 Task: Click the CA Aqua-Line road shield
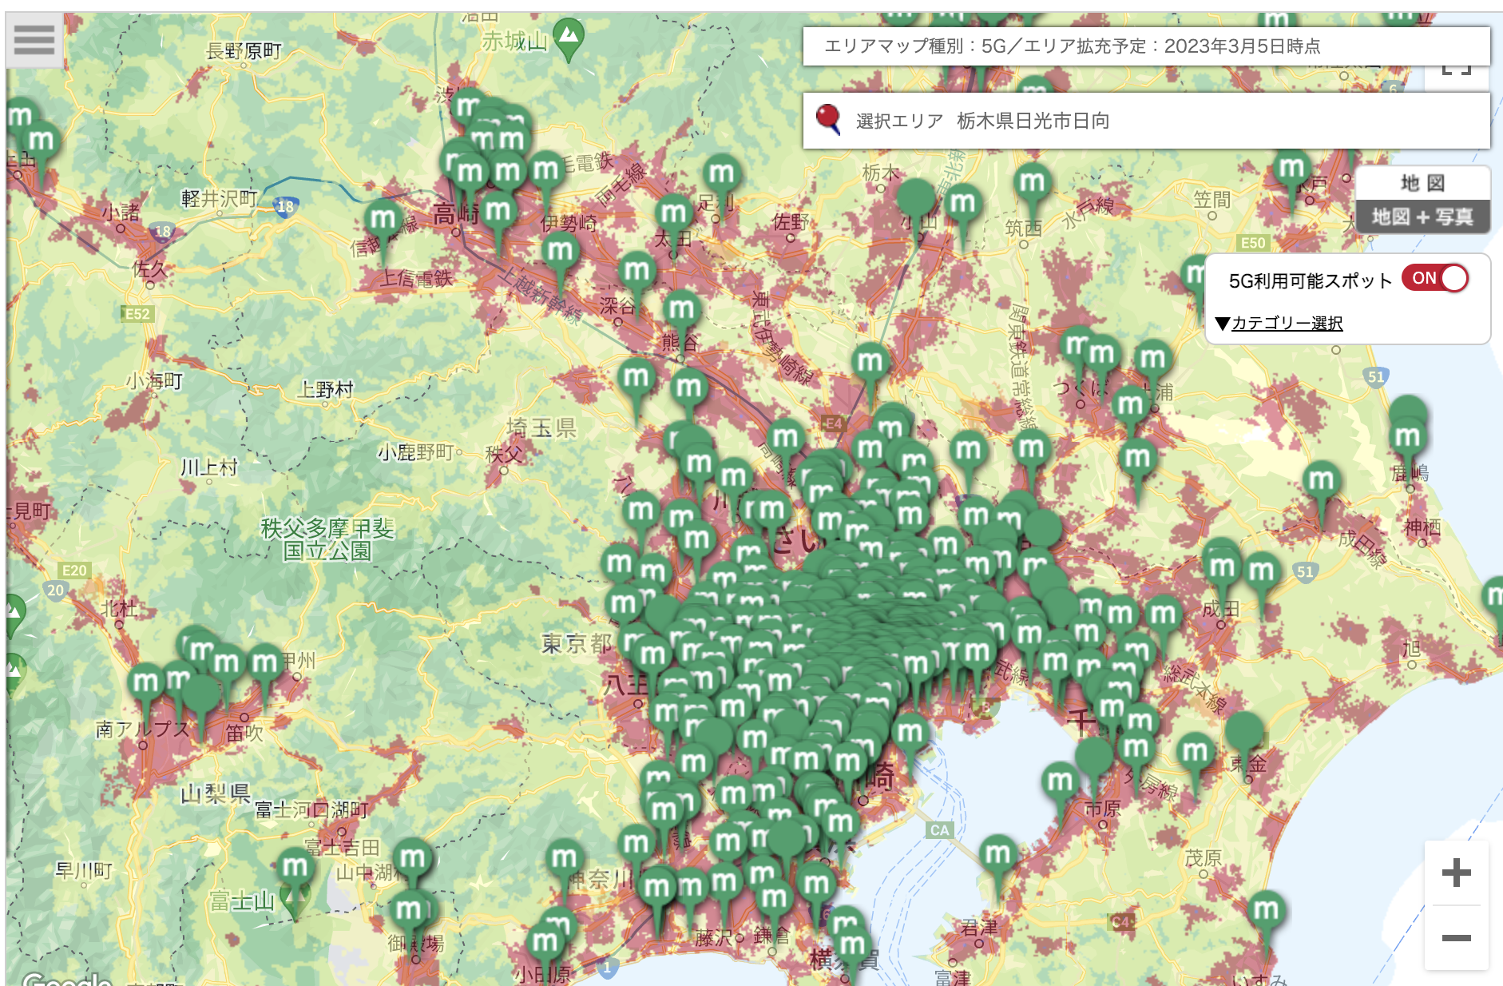click(x=940, y=830)
